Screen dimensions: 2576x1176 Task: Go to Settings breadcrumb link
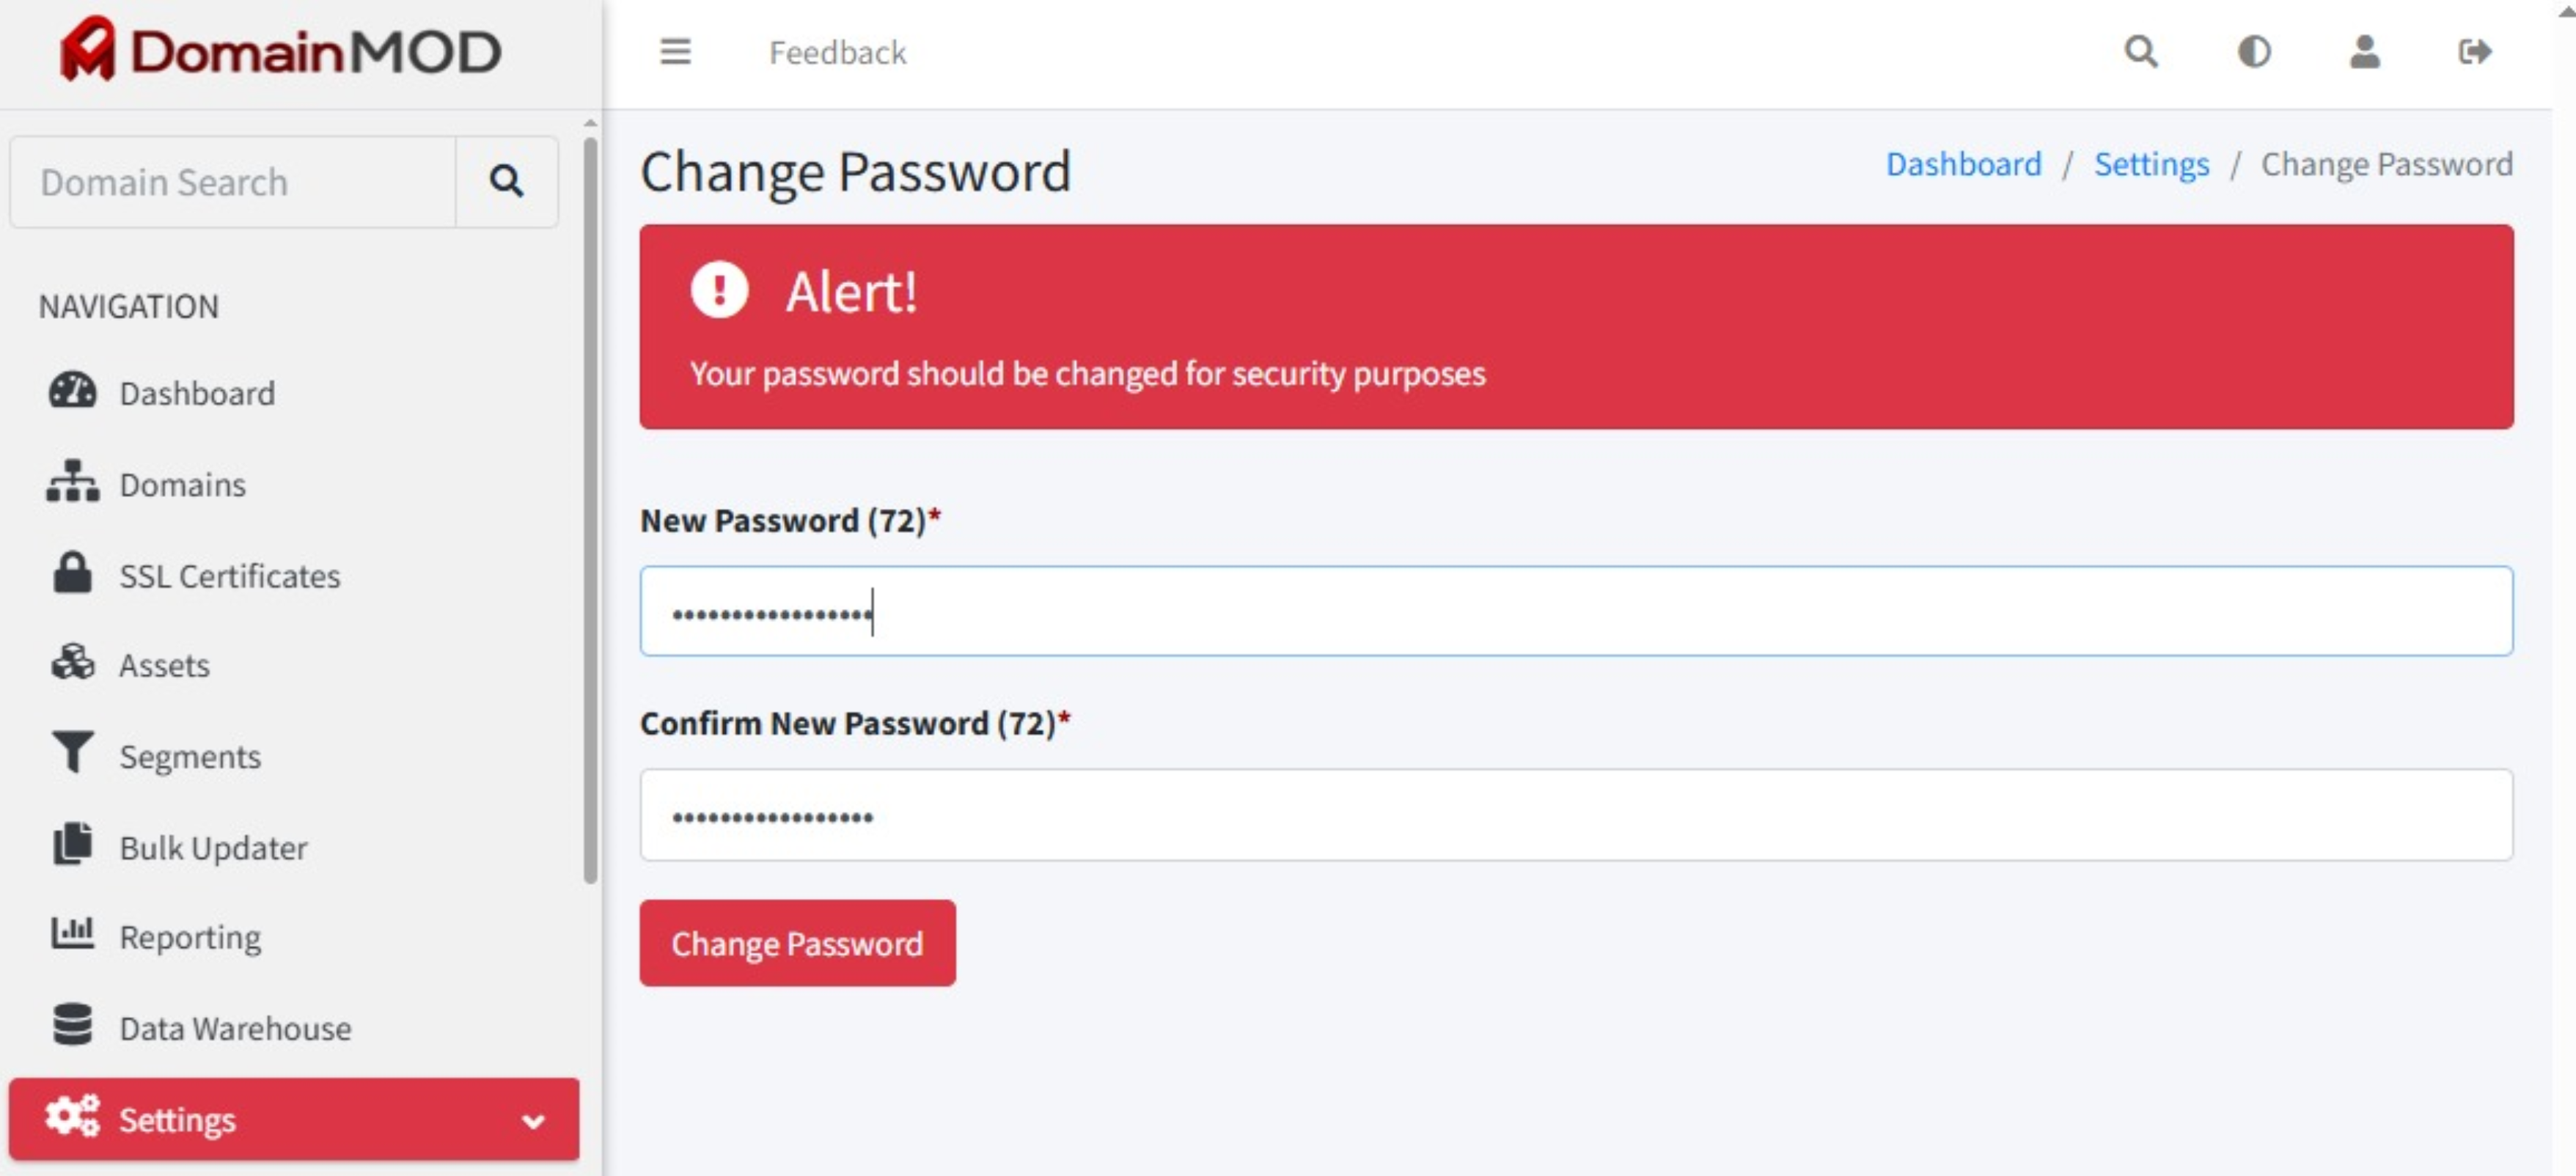[2151, 163]
